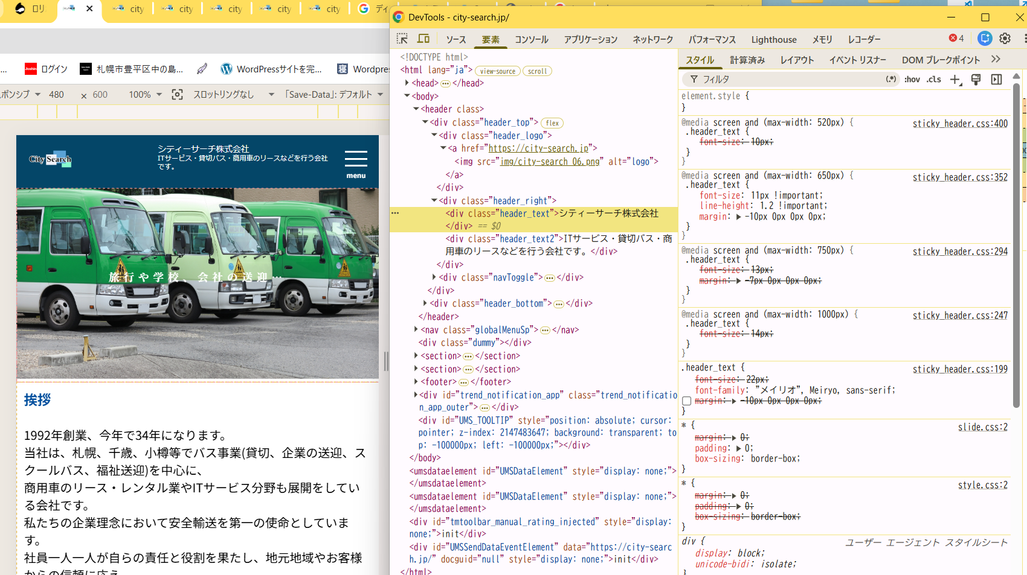
Task: Open the img/city-search_06.png src link
Action: [550, 162]
